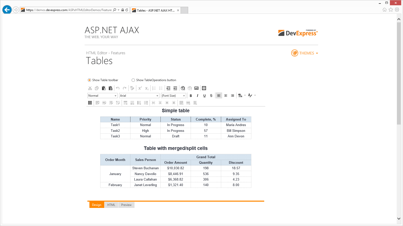
Task: Click the Cut icon in editor toolbar
Action: [90, 88]
